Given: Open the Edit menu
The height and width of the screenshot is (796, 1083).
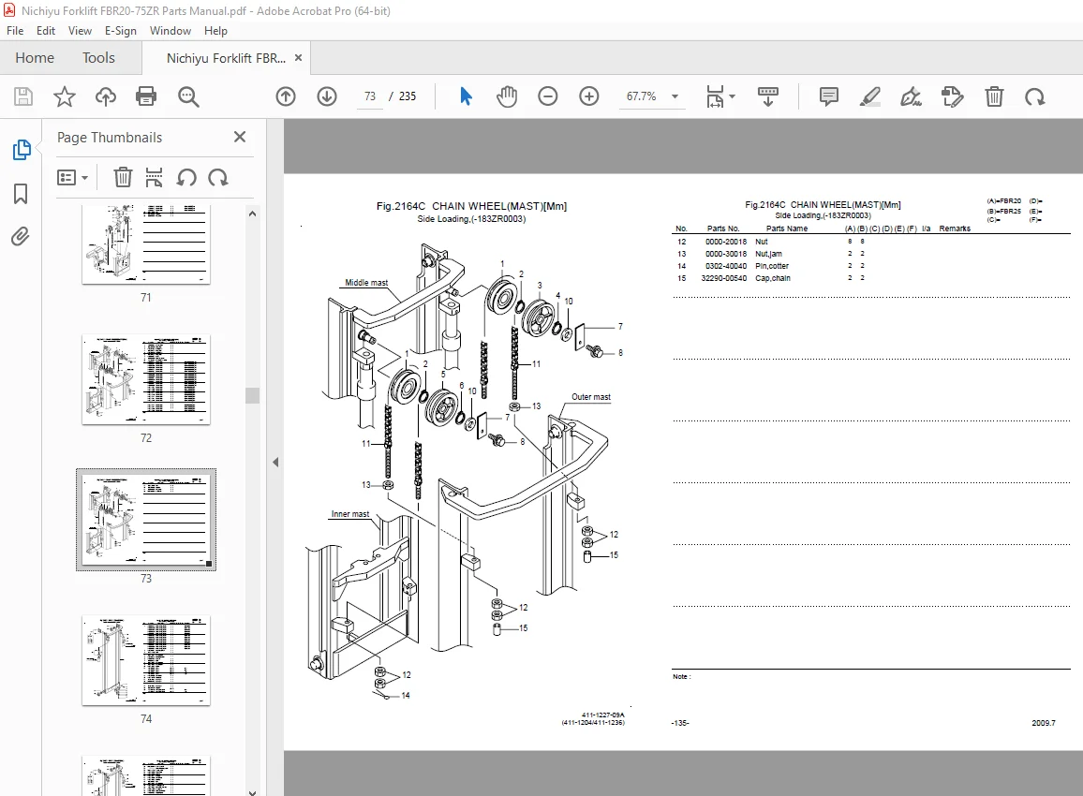Looking at the screenshot, I should [46, 30].
